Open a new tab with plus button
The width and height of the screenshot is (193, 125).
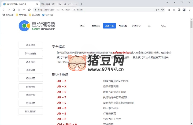click(x=81, y=4)
